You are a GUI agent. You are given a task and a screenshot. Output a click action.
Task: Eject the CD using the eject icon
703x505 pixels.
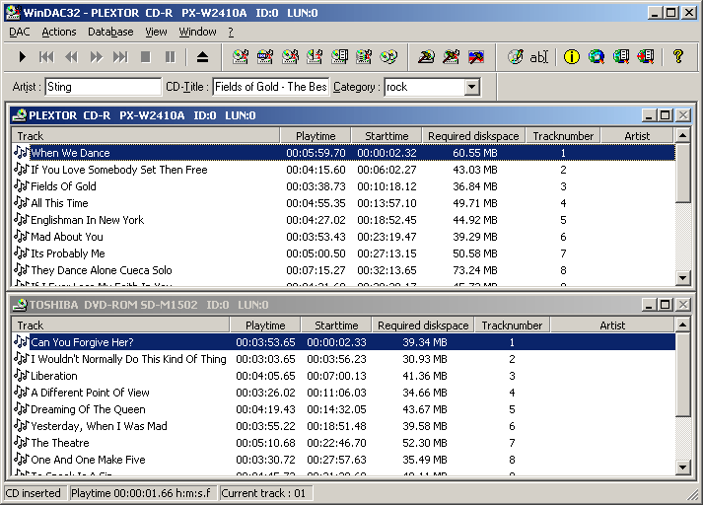(203, 57)
